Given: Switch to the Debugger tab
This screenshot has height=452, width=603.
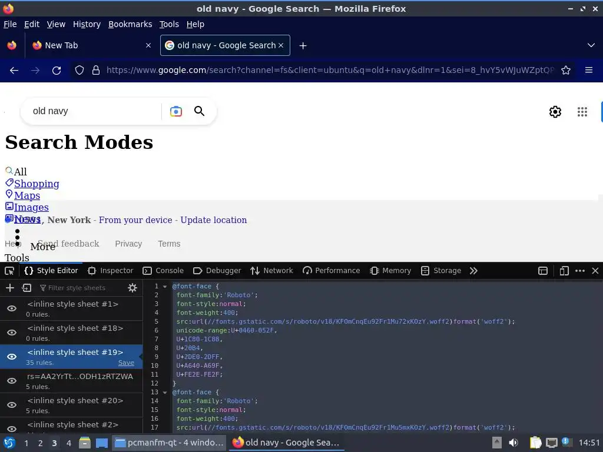Looking at the screenshot, I should click(x=217, y=271).
